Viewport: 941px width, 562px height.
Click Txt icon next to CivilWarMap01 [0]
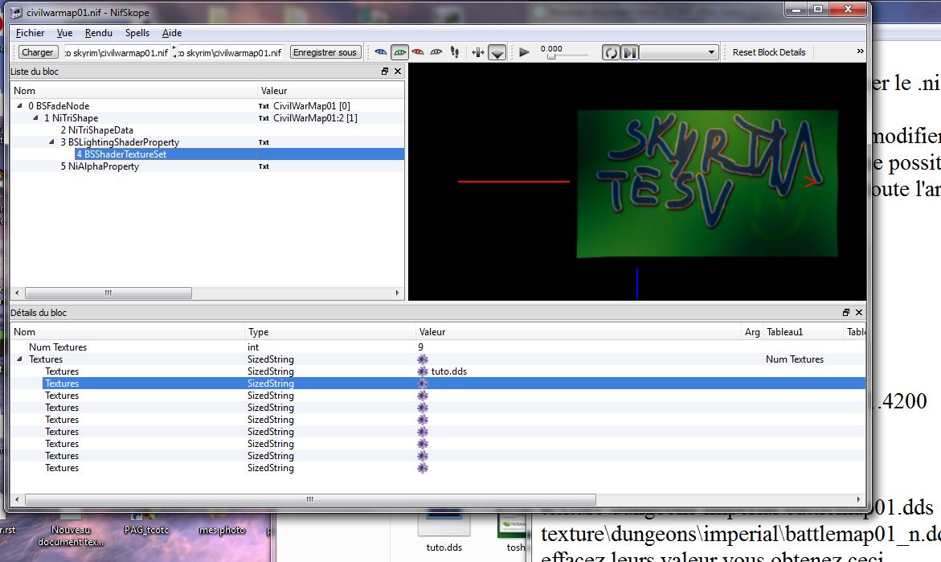(264, 106)
